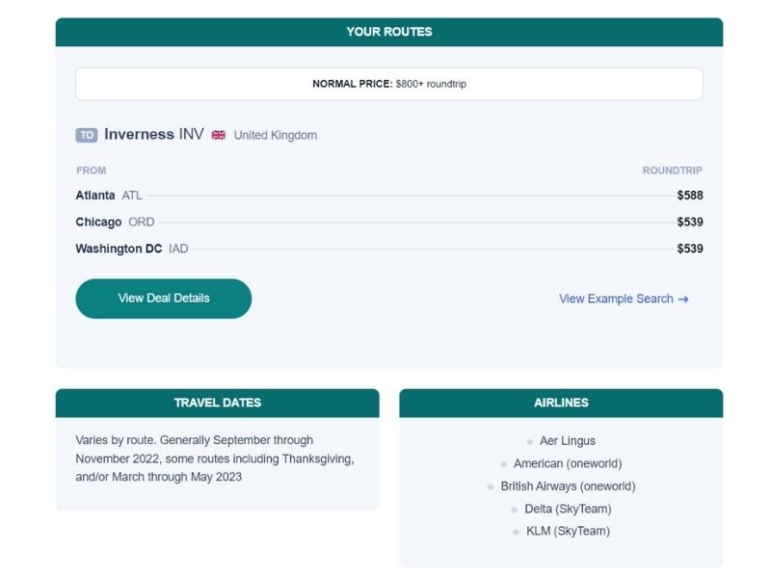Click the arrow icon beside View Example Search

(x=683, y=300)
